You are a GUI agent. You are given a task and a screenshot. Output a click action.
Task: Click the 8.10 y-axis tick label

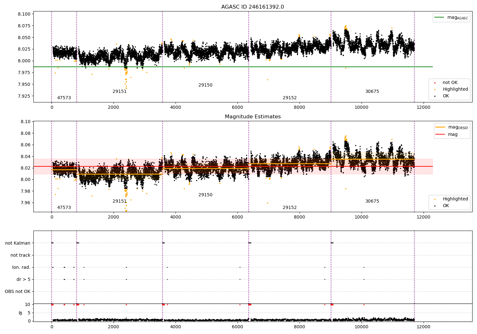(x=25, y=122)
